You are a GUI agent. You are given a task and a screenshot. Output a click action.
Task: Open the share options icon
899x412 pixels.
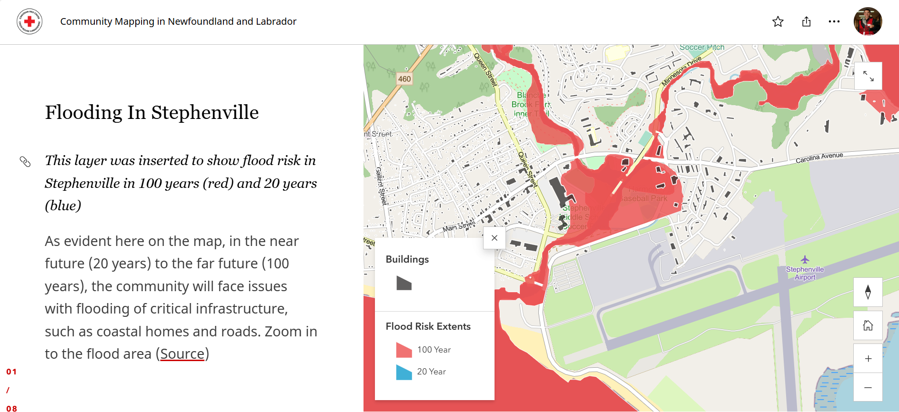806,22
